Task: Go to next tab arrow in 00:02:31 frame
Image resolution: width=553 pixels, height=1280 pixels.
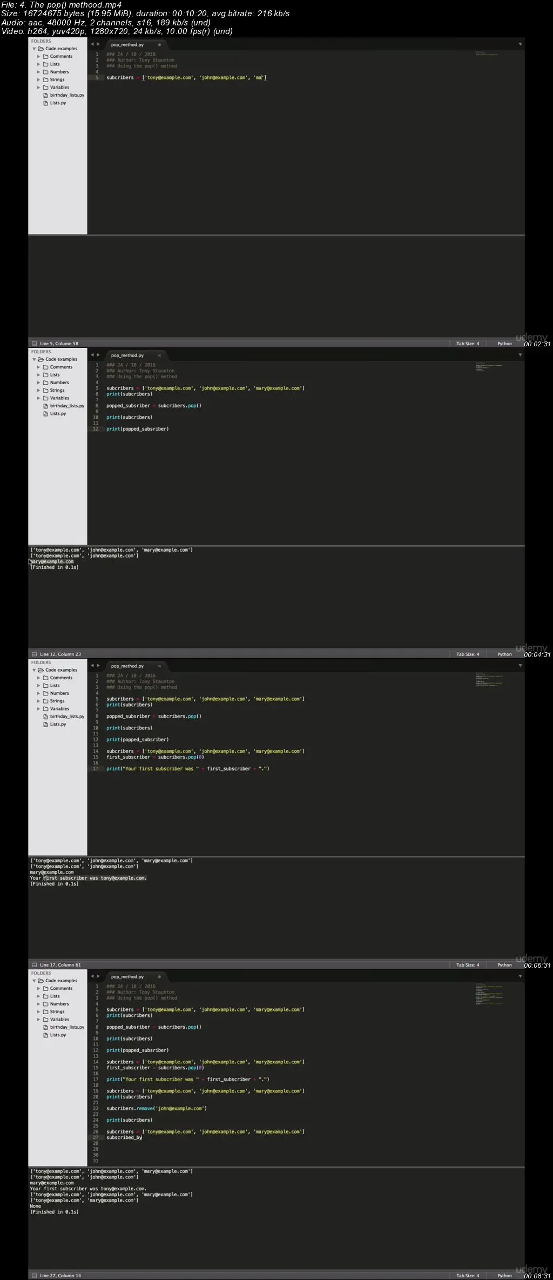Action: click(98, 44)
